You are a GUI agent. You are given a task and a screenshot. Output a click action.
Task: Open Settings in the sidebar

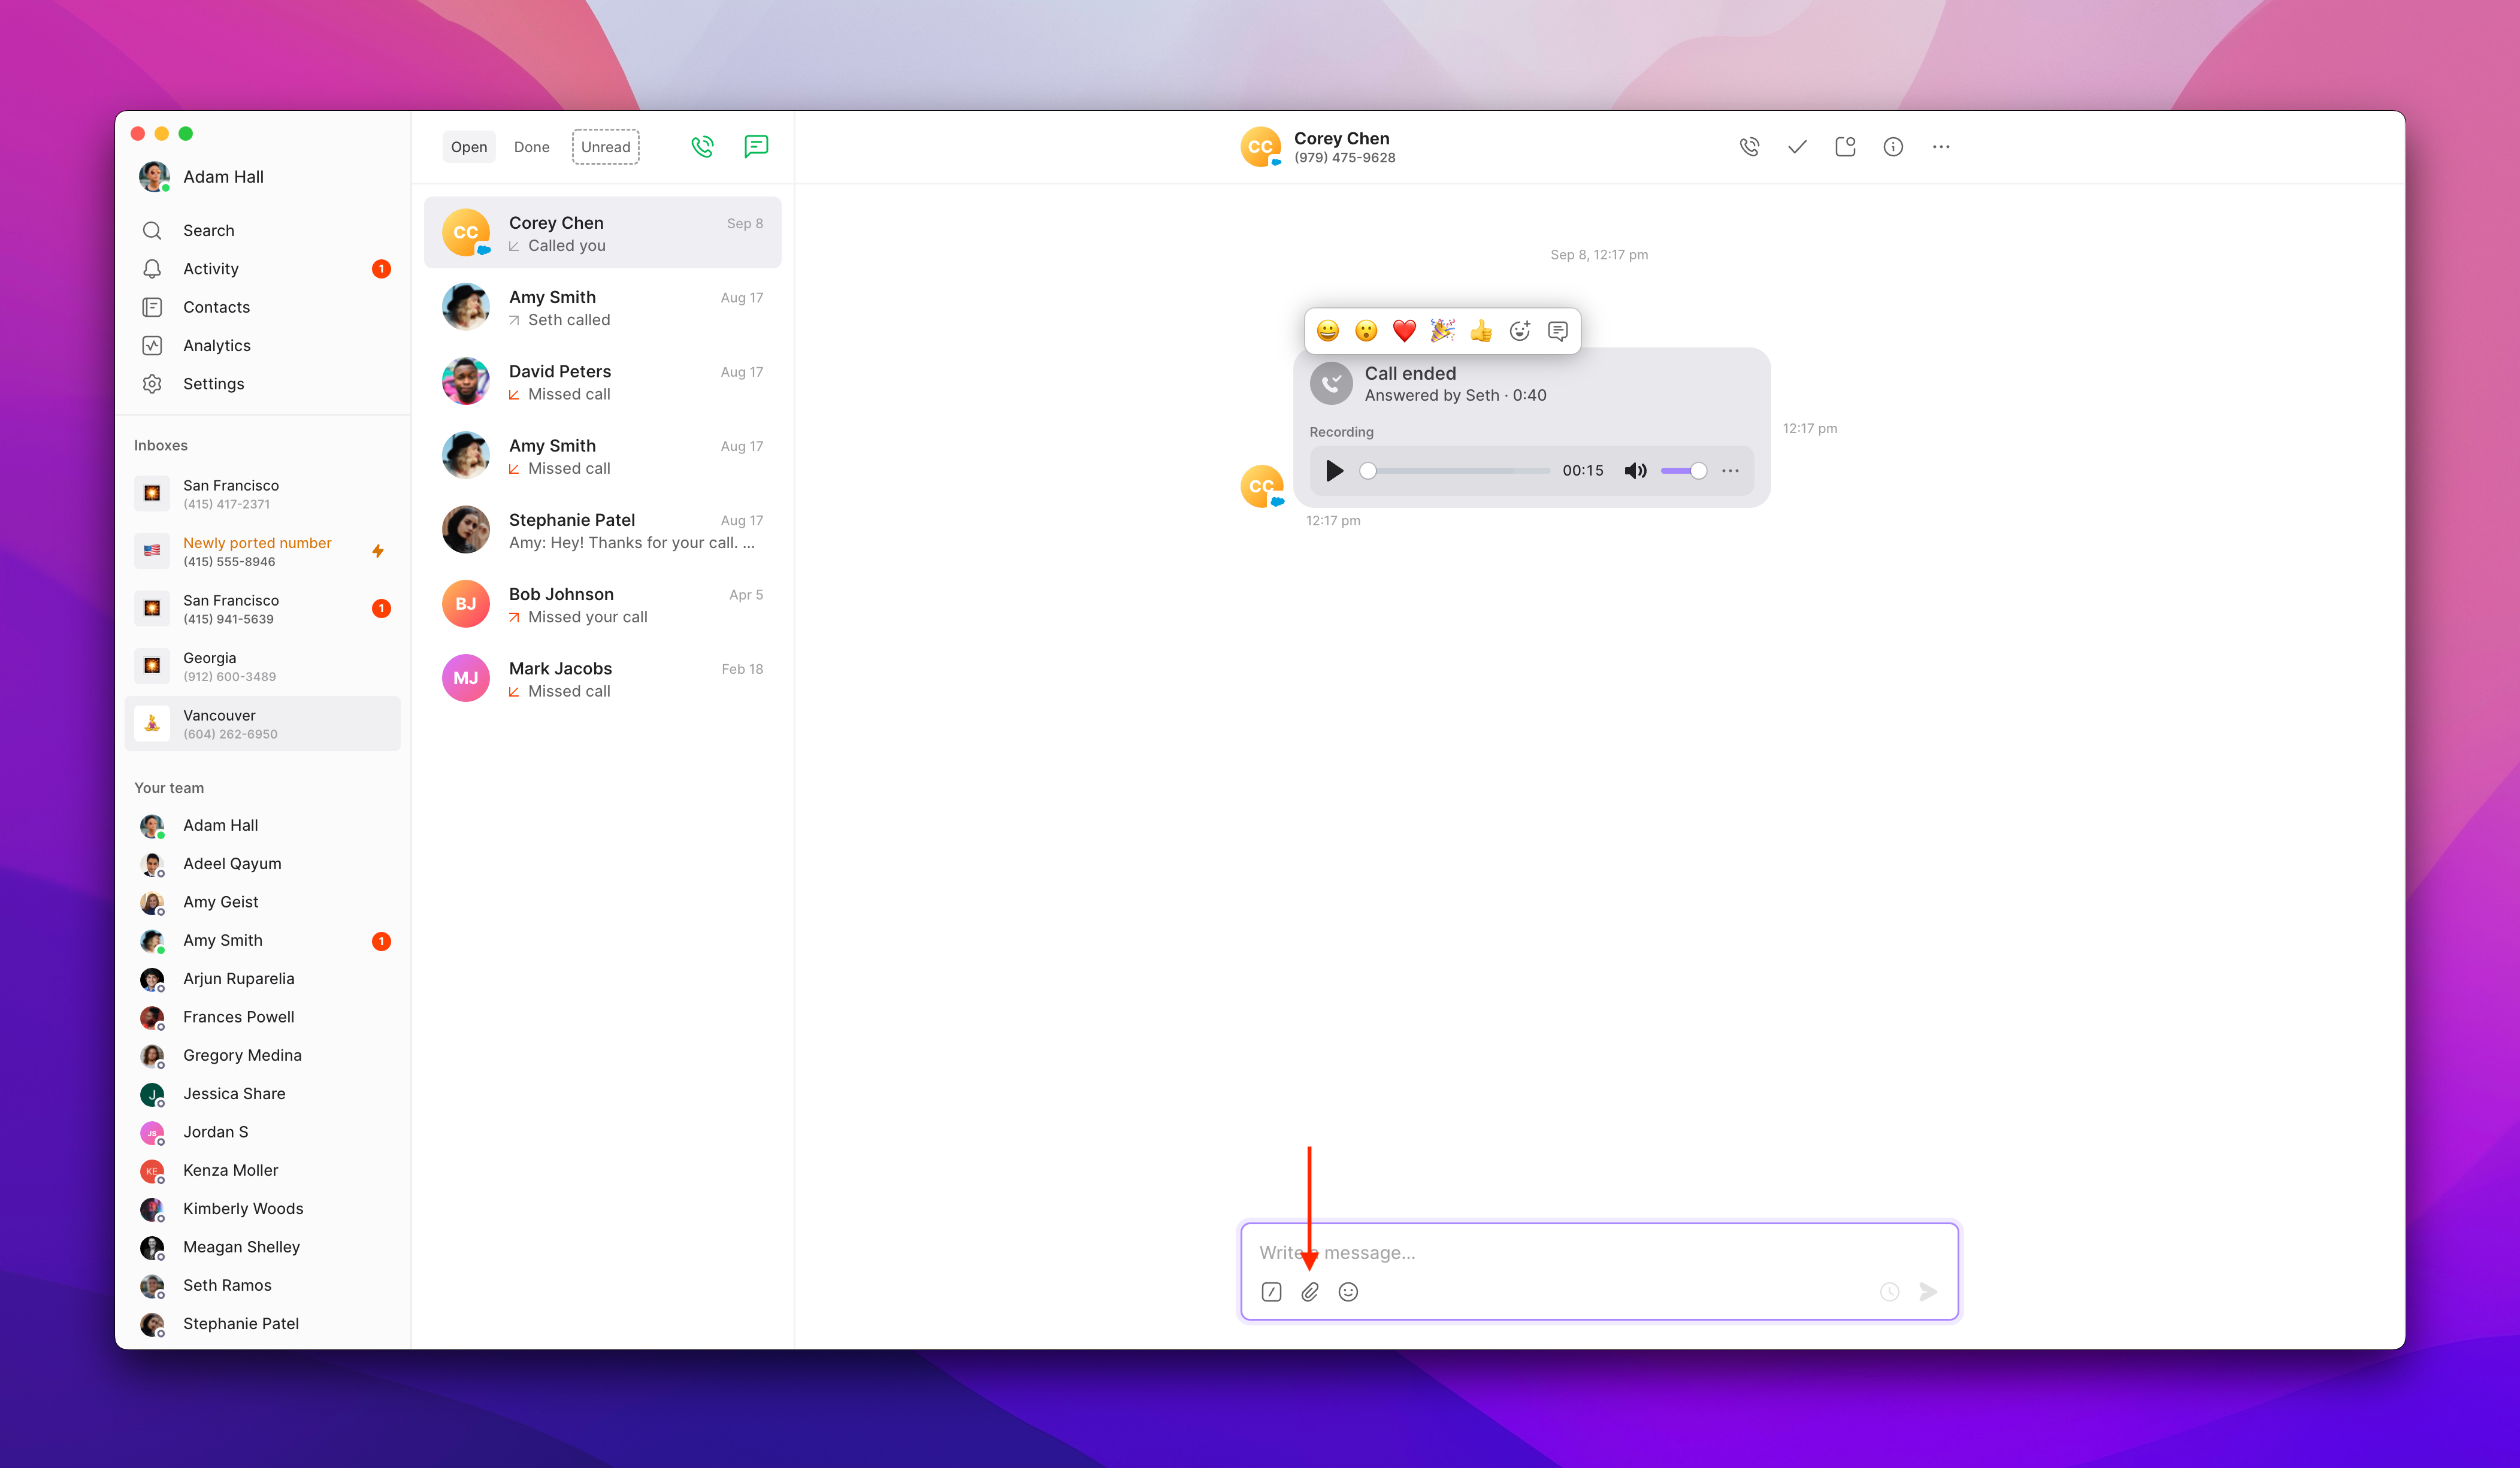(x=263, y=384)
